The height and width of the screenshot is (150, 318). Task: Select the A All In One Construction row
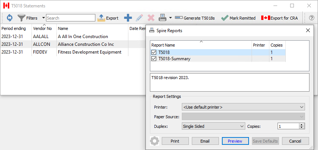click(x=73, y=37)
